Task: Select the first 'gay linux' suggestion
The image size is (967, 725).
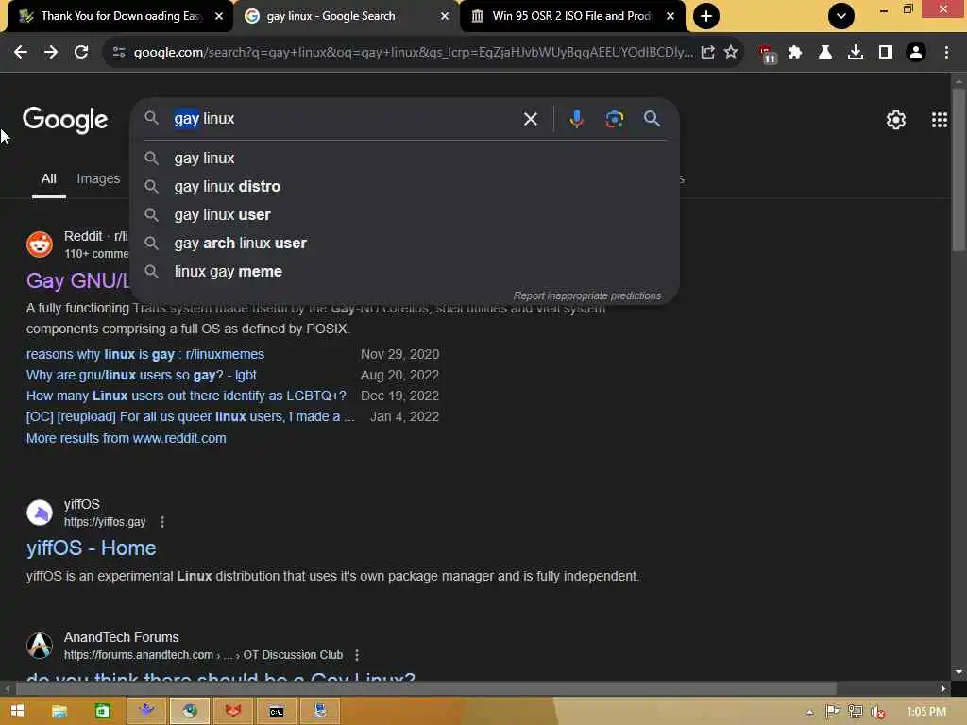Action: (x=405, y=158)
